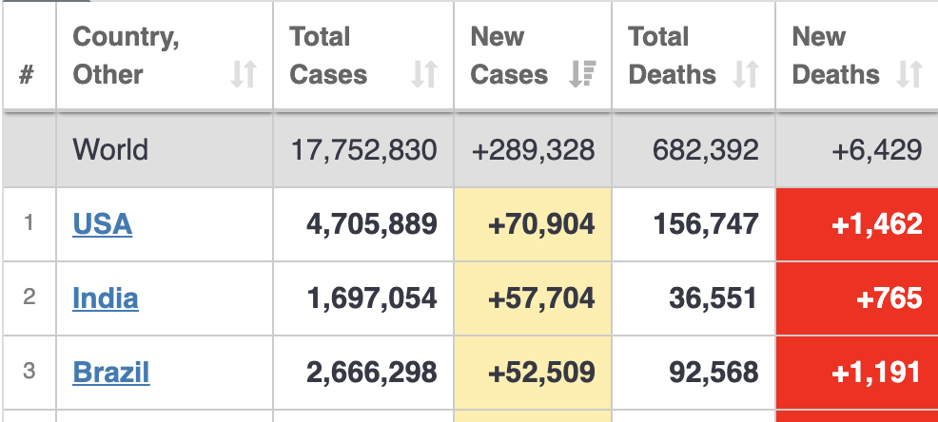938x422 pixels.
Task: Sort by Total Cases using arrow icon
Action: point(424,74)
